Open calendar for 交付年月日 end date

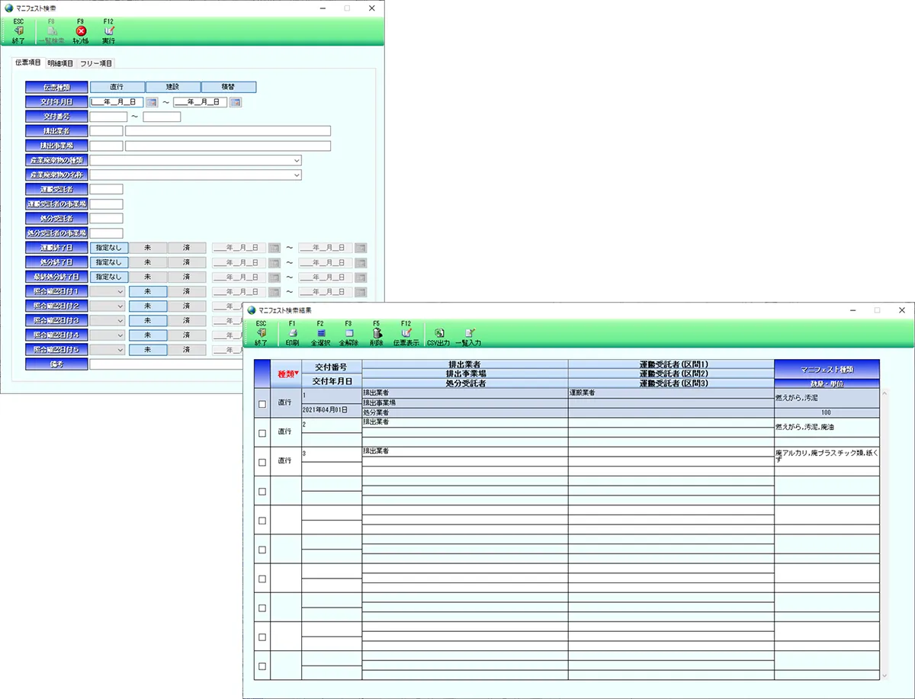click(236, 102)
